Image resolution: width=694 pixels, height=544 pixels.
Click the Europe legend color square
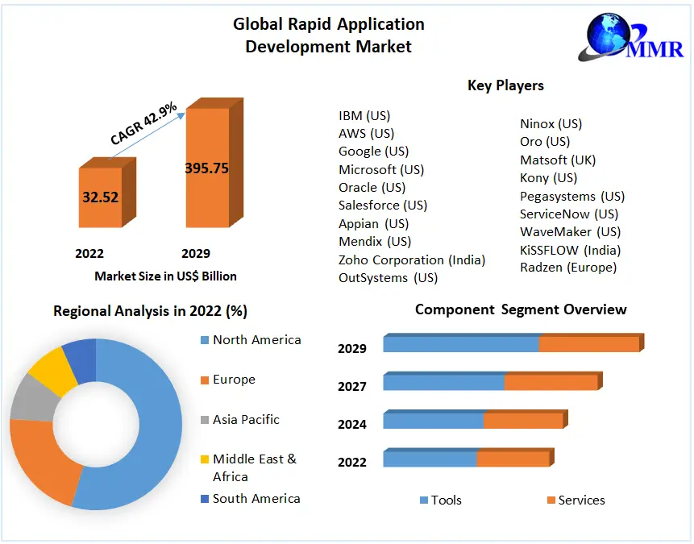point(205,380)
